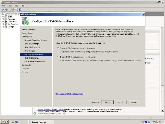Select Enable DHCPv6 stateless mode radio button
The height and width of the screenshot is (124, 165).
click(58, 48)
